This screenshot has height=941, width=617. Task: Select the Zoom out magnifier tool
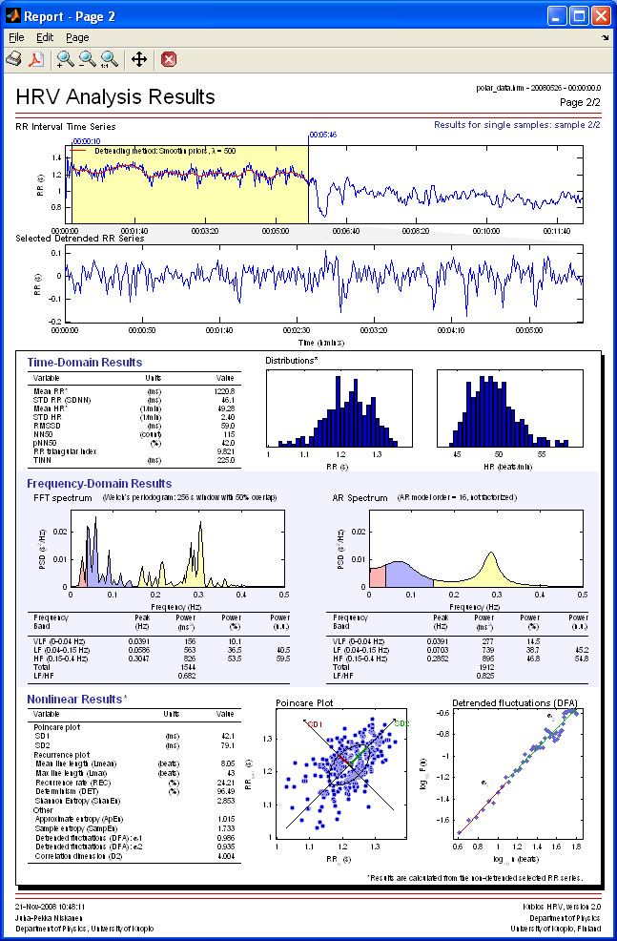[x=88, y=60]
